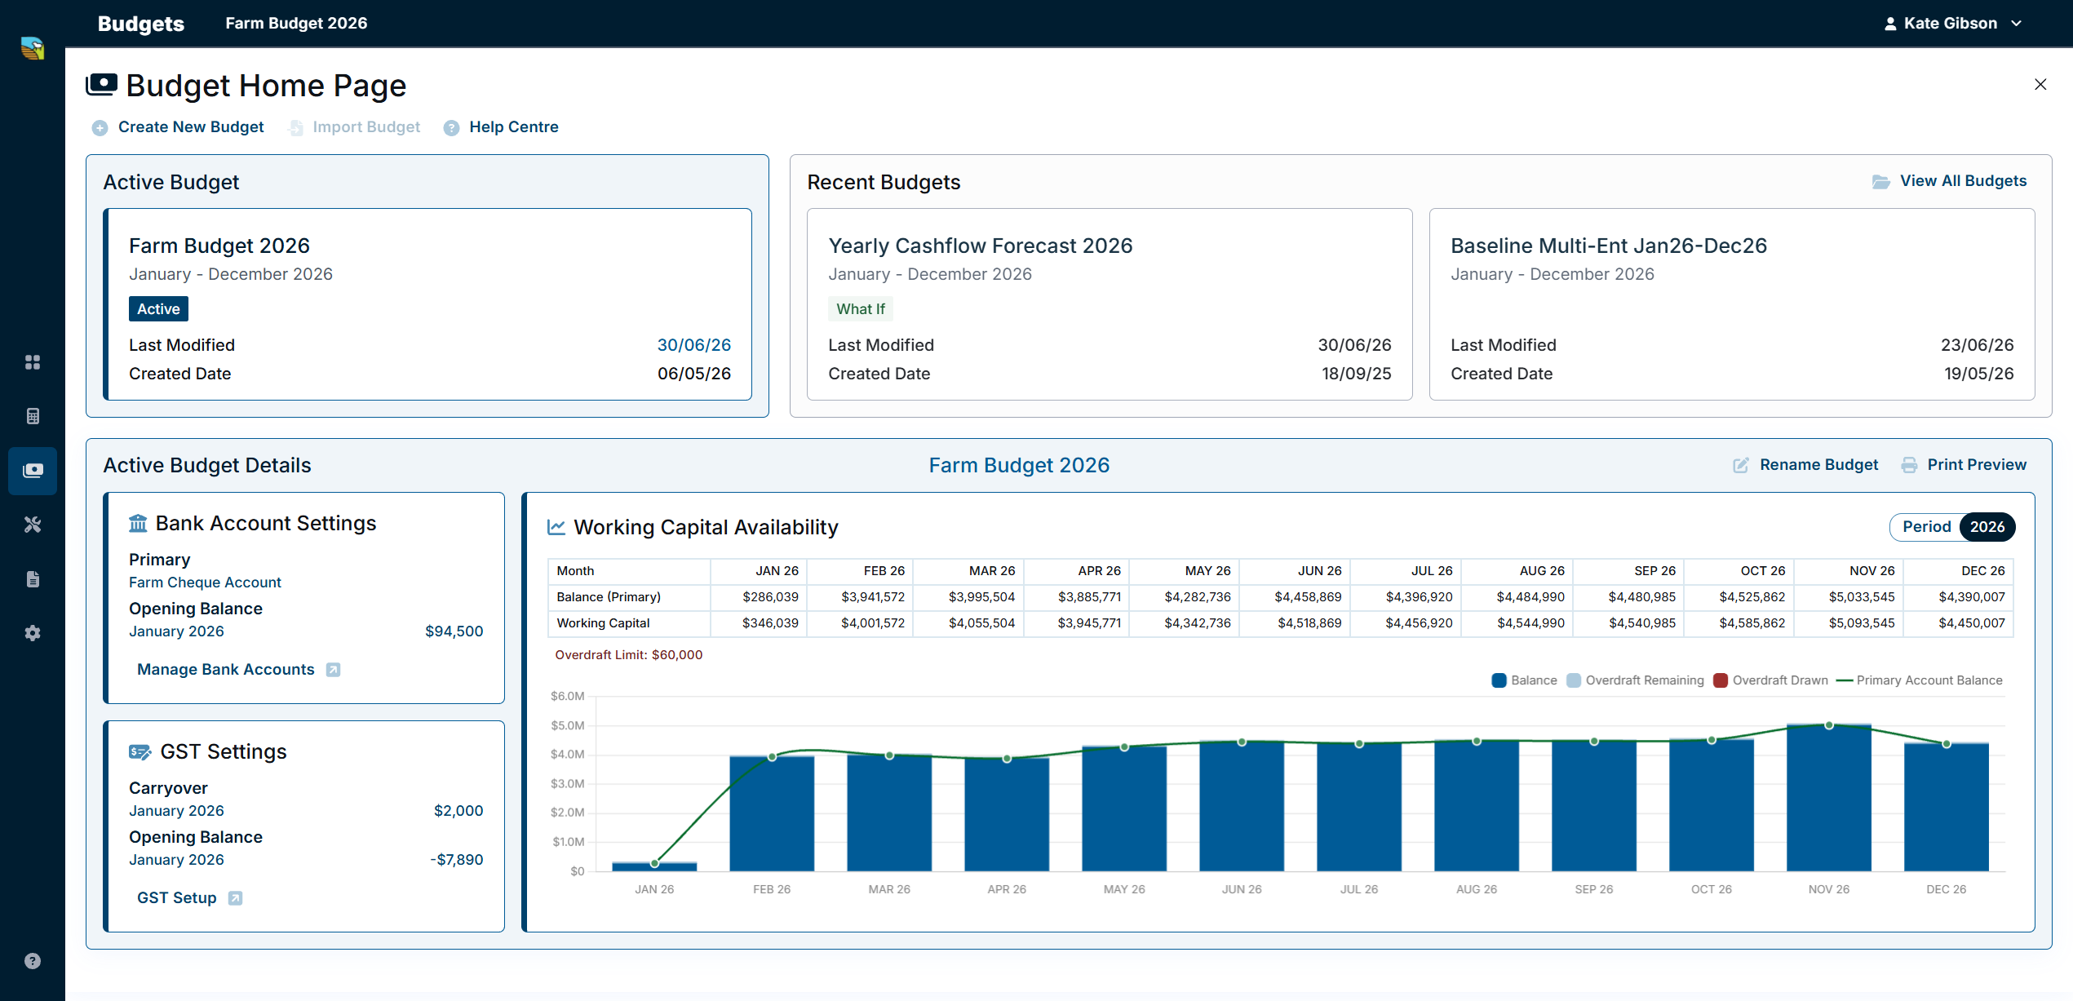
Task: Click the $2,000 GST carryover value
Action: 458,811
